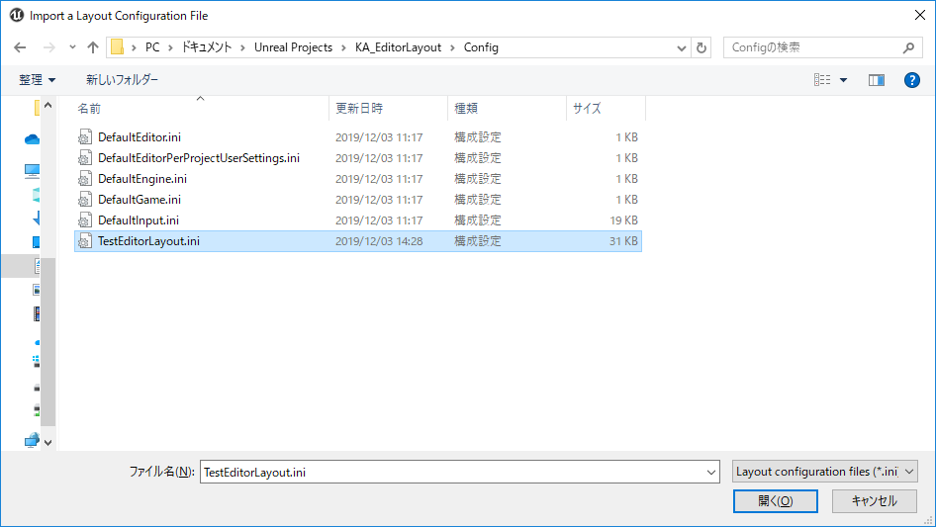Click the DefaultInput.ini file icon
The height and width of the screenshot is (527, 936).
(x=85, y=220)
